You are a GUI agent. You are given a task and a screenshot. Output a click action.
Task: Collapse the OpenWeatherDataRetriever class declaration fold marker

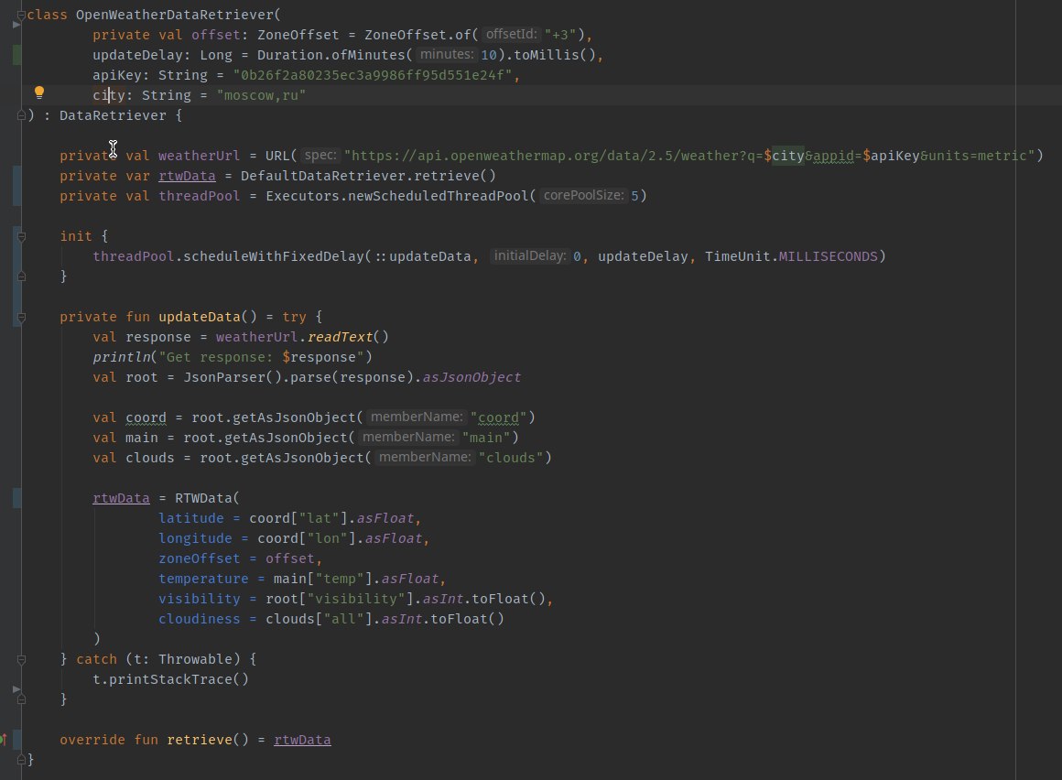(x=21, y=15)
